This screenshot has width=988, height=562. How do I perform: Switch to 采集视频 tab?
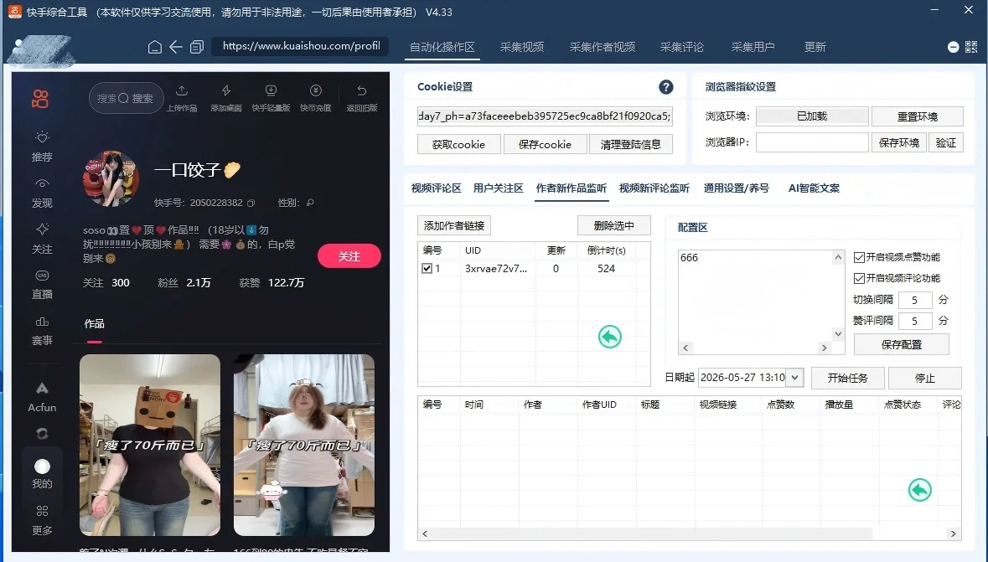tap(522, 47)
